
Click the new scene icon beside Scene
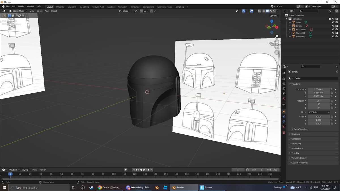coord(298,6)
